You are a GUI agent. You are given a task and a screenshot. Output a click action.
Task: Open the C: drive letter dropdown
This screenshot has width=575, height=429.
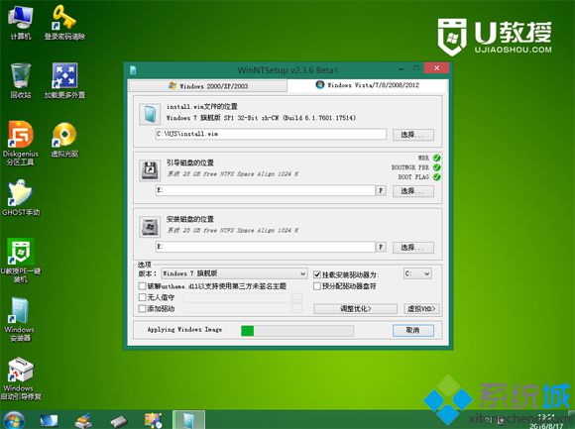pos(417,273)
